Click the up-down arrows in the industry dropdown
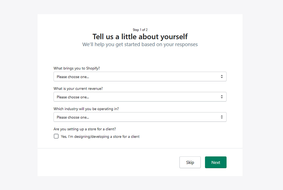Viewport: 283px width, 190px height. coord(222,117)
